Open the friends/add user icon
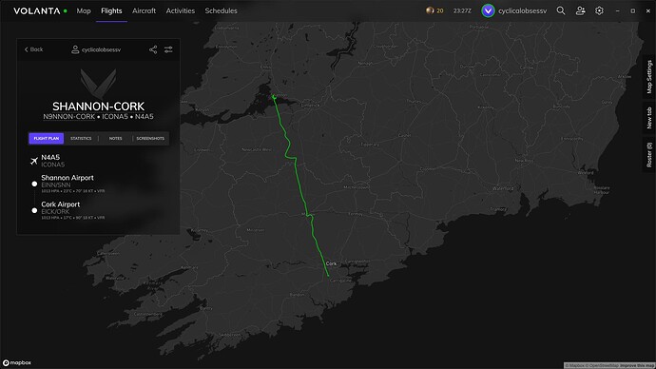Image resolution: width=656 pixels, height=369 pixels. point(580,10)
